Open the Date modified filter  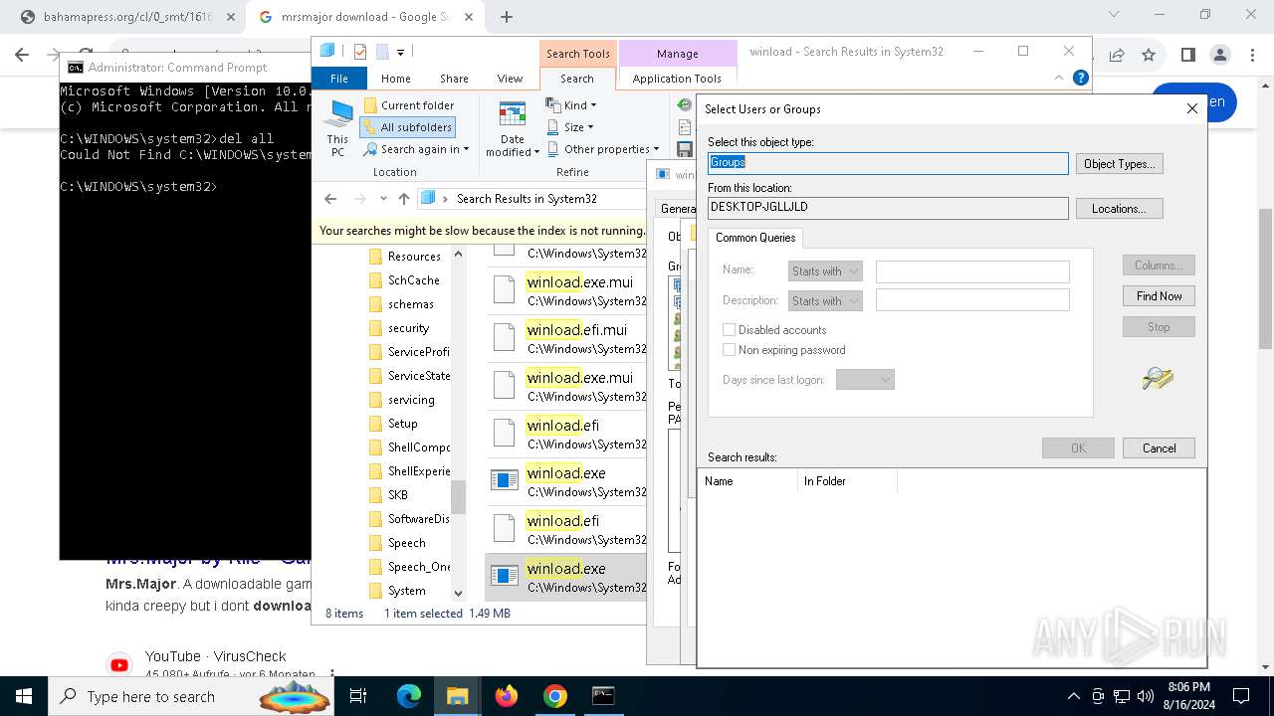513,129
